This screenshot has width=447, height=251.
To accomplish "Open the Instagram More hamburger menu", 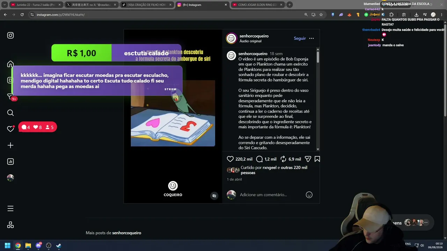I will tap(10, 208).
